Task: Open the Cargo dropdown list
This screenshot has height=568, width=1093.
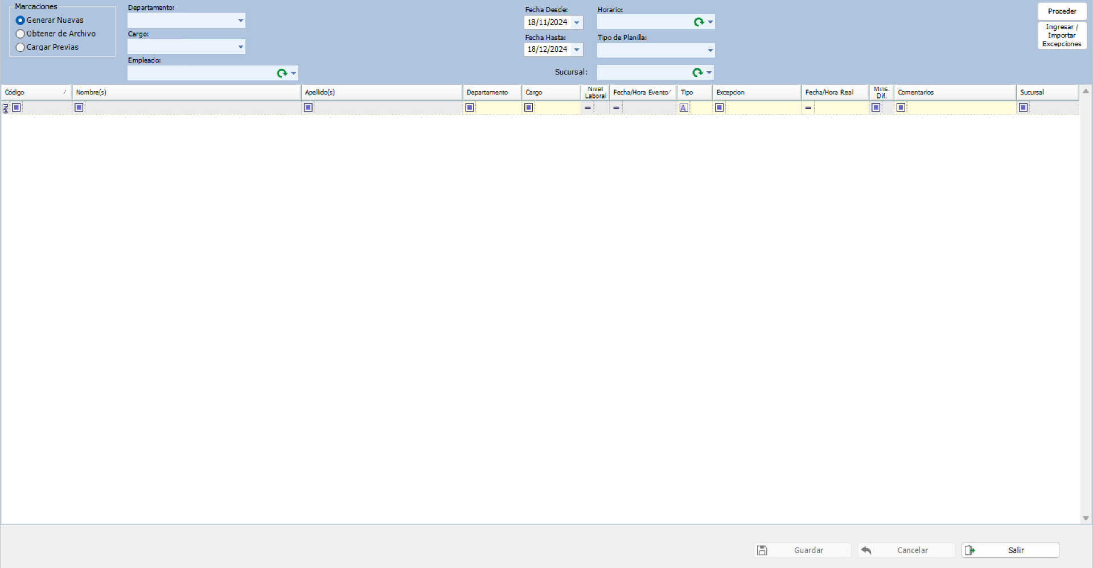Action: click(240, 47)
